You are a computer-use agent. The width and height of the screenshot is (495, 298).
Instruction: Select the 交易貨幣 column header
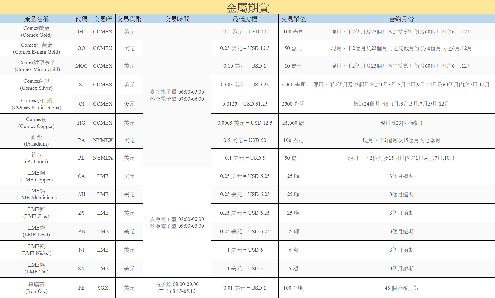(x=129, y=19)
